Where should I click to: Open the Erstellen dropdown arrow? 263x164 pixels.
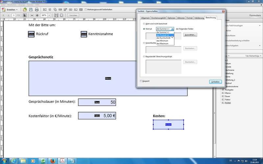coord(17,10)
